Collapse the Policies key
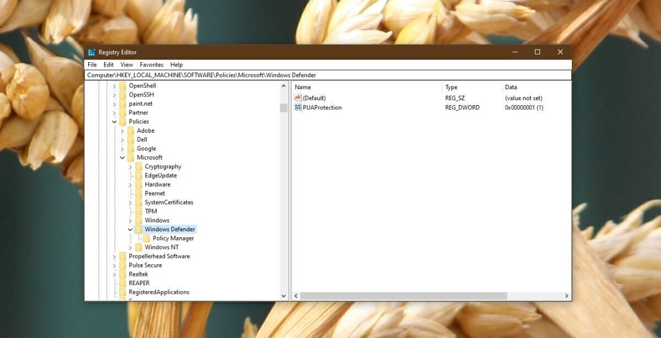This screenshot has width=661, height=338. [114, 121]
